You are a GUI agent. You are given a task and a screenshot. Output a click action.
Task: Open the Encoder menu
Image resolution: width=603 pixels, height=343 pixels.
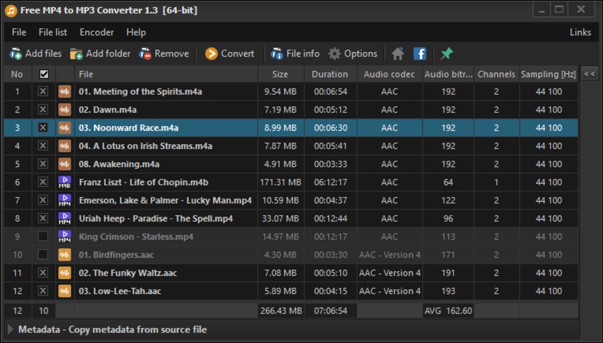coord(97,33)
